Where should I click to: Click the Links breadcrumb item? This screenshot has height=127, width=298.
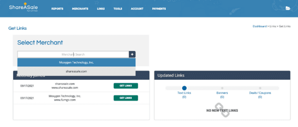click(x=272, y=26)
